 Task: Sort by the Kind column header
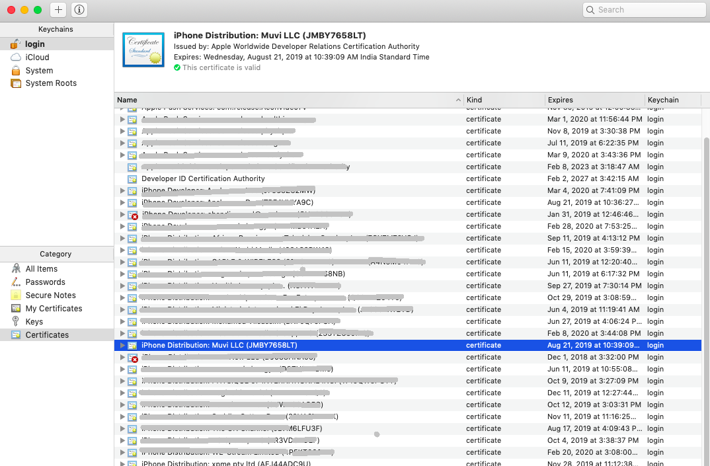pos(504,100)
